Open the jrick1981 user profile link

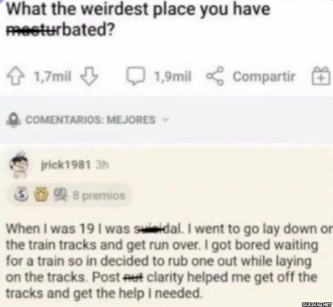coord(65,165)
